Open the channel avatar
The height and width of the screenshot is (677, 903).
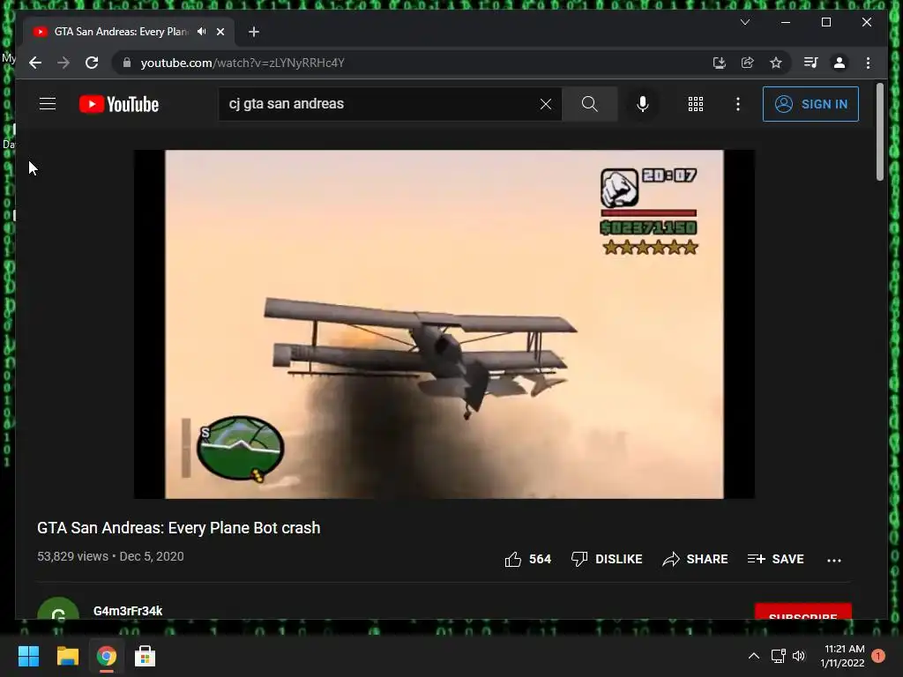click(58, 608)
